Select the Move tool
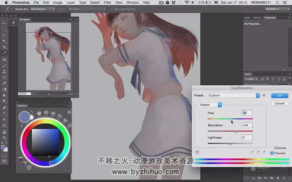Viewport: 292px width, 182px height. pos(4,23)
